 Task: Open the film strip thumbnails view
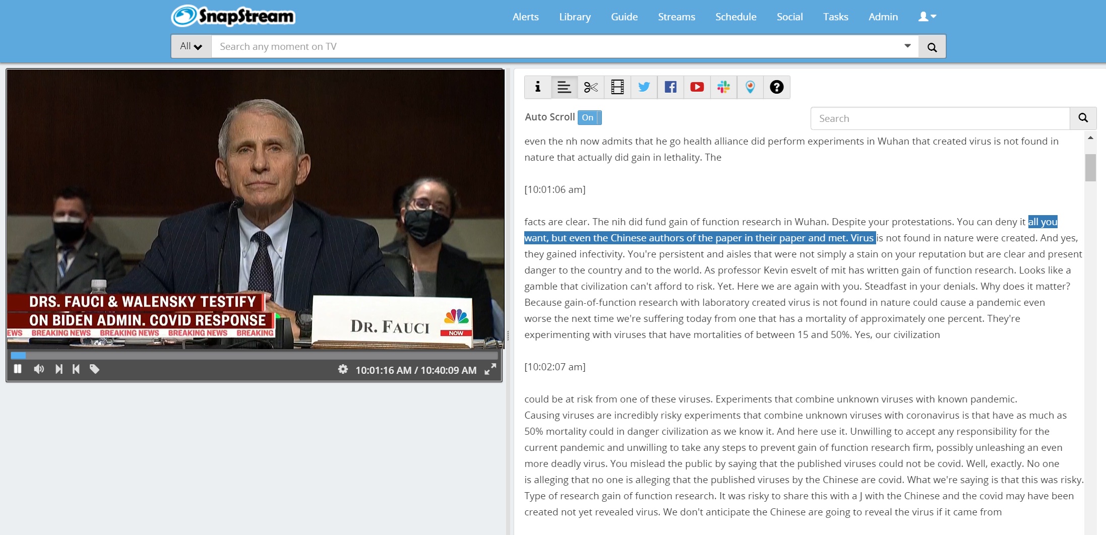tap(618, 87)
